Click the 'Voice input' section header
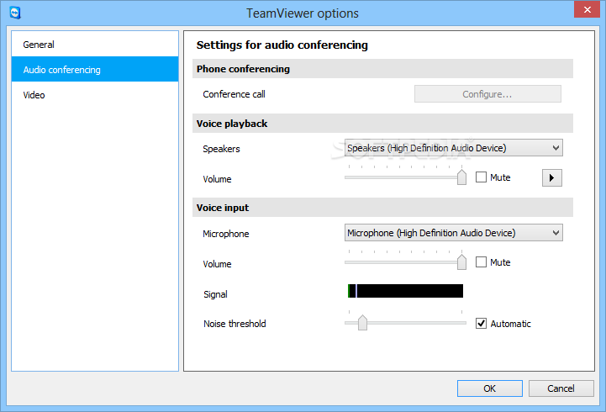Viewport: 606px width, 412px height. (382, 208)
